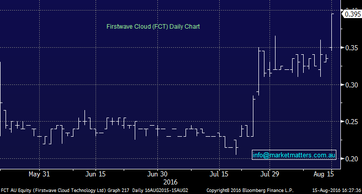Open the info@marketmatters.com.au email link
The height and width of the screenshot is (194, 362).
click(x=294, y=155)
